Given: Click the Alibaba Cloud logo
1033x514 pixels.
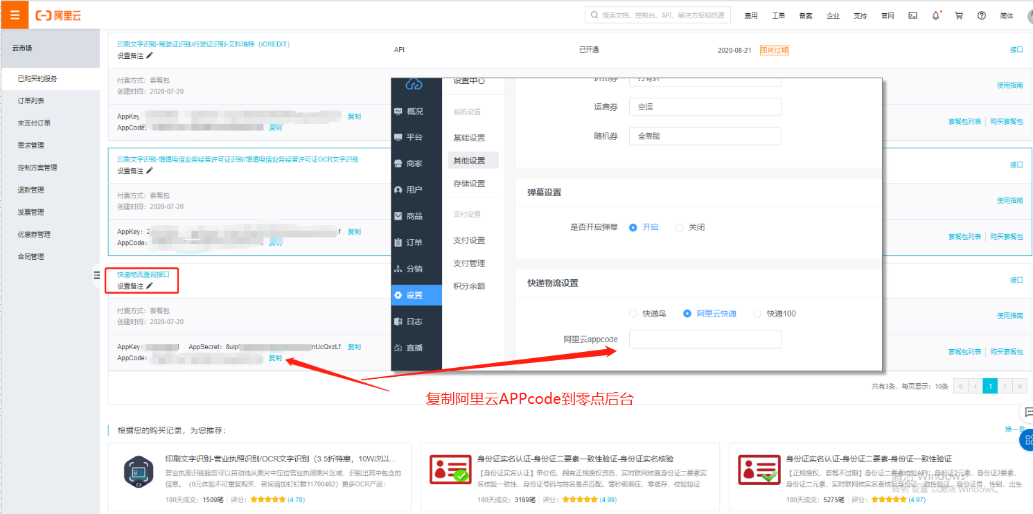Looking at the screenshot, I should [x=59, y=15].
